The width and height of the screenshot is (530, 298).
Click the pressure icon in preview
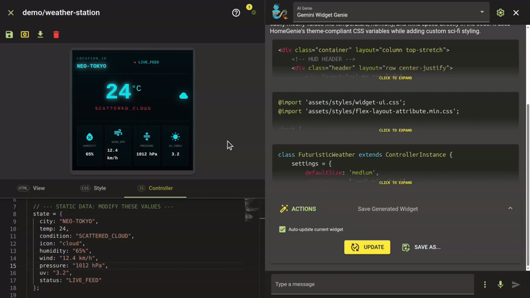[x=147, y=136]
